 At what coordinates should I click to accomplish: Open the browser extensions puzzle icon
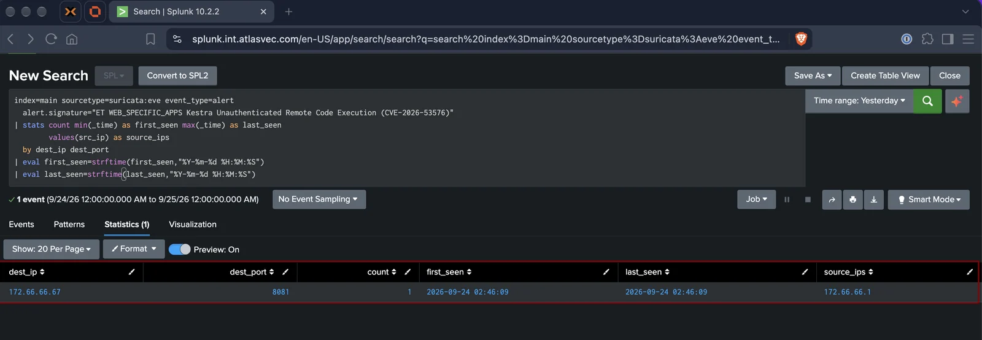[927, 39]
